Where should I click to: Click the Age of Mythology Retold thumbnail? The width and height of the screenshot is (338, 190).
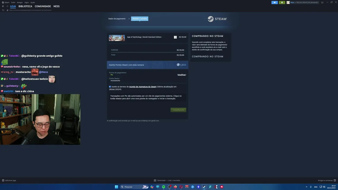point(117,38)
